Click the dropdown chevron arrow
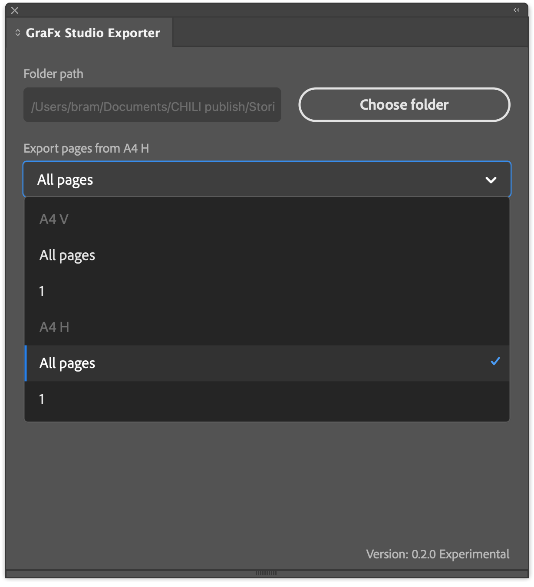The image size is (534, 587). pos(491,180)
